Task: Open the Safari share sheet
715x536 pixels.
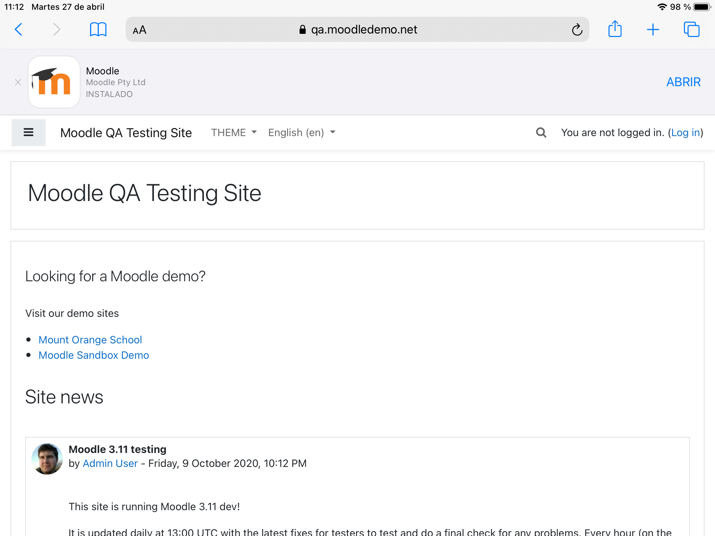Action: click(x=615, y=29)
